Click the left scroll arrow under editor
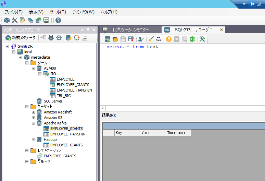The image size is (265, 181). 103,108
